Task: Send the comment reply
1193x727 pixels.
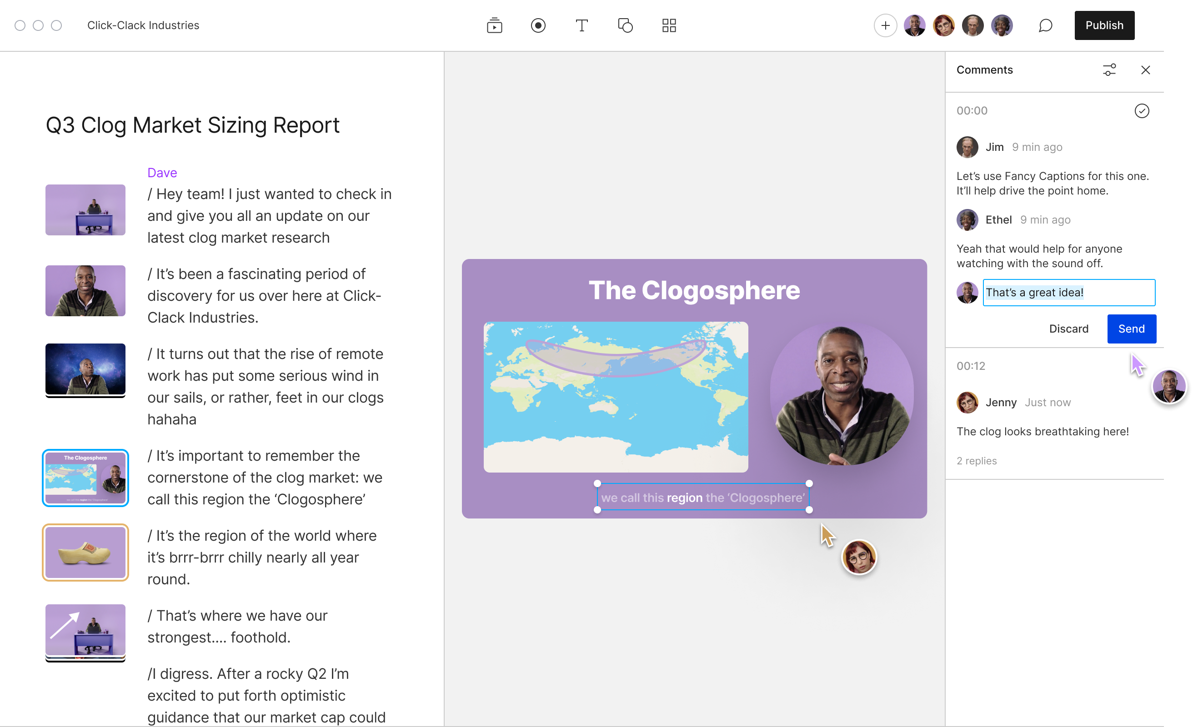Action: tap(1131, 329)
